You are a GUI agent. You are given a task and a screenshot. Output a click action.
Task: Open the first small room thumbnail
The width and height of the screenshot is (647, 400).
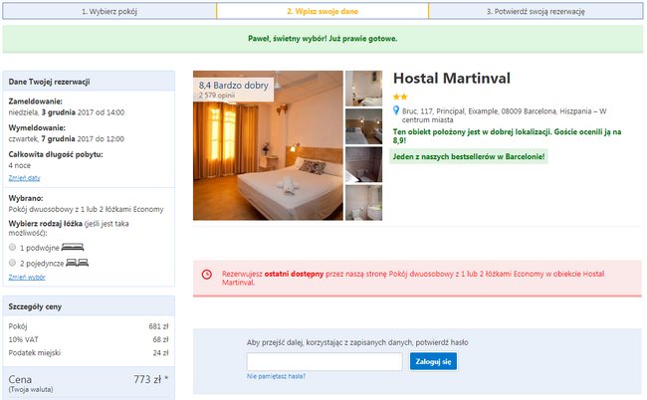tap(363, 88)
